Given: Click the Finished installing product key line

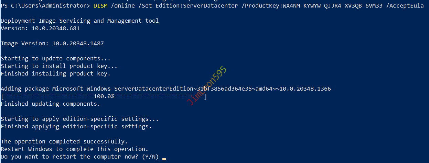Looking at the screenshot, I should pyautogui.click(x=56, y=74).
